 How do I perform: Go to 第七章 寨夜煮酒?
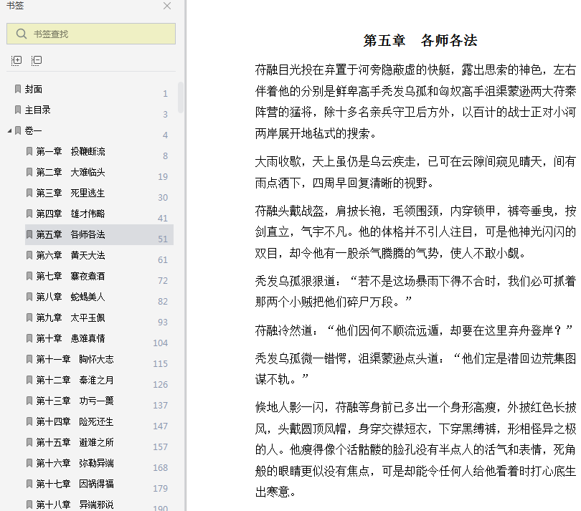pos(70,276)
